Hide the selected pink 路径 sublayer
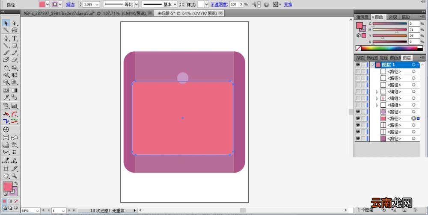This screenshot has width=428, height=215. coord(357,118)
